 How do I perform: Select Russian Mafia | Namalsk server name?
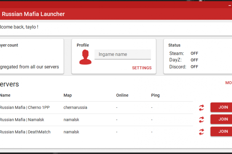(x=22, y=120)
